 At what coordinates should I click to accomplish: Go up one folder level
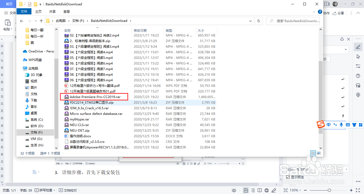(x=41, y=21)
